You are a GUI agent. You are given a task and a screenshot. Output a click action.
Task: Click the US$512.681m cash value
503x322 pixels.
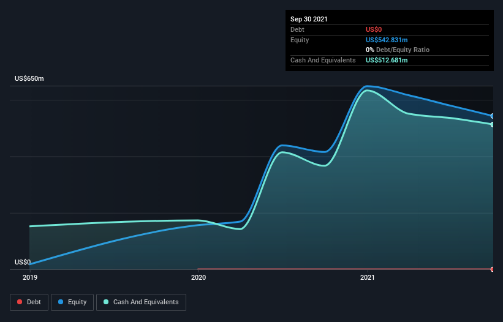click(x=387, y=60)
